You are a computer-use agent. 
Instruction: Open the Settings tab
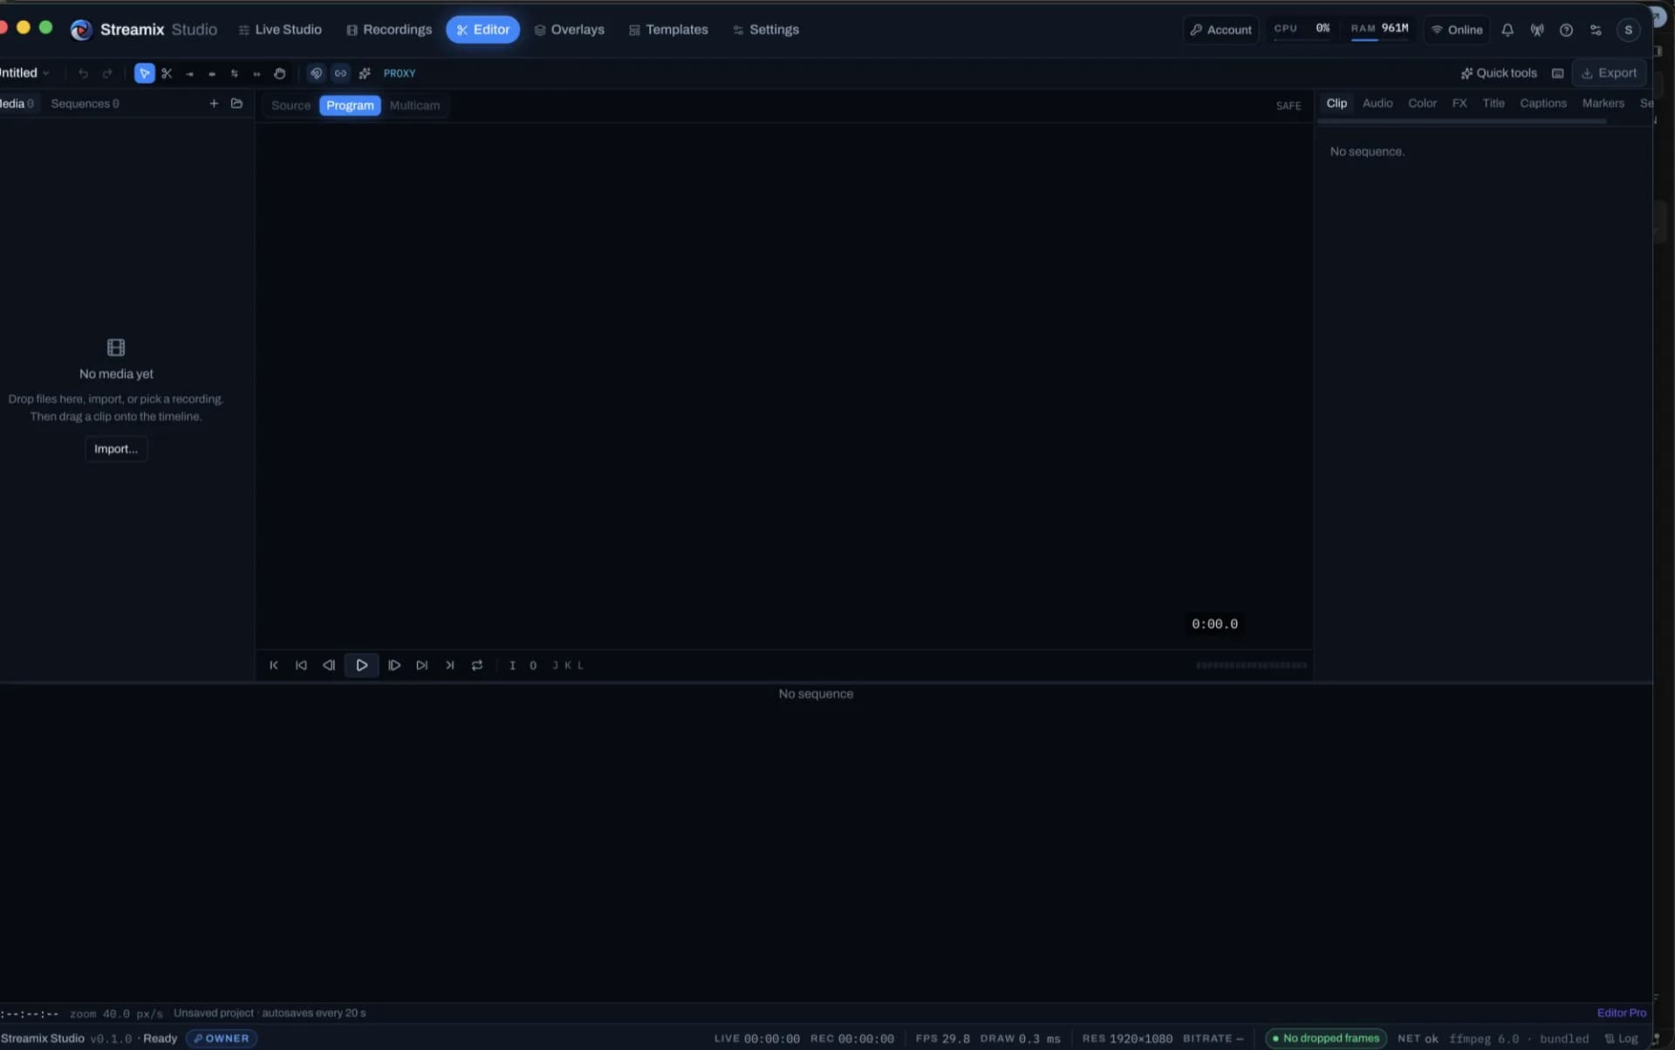(766, 30)
